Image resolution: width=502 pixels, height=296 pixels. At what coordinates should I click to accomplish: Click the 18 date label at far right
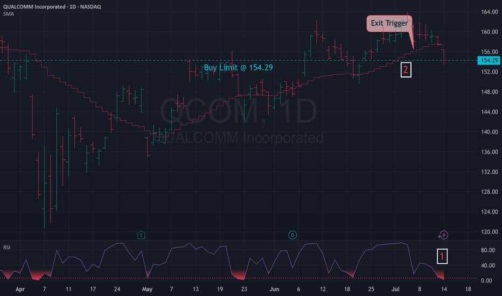pyautogui.click(x=468, y=290)
